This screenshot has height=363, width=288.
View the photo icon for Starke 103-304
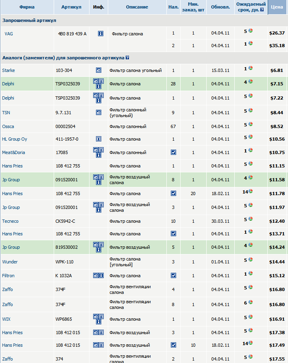[x=98, y=70]
